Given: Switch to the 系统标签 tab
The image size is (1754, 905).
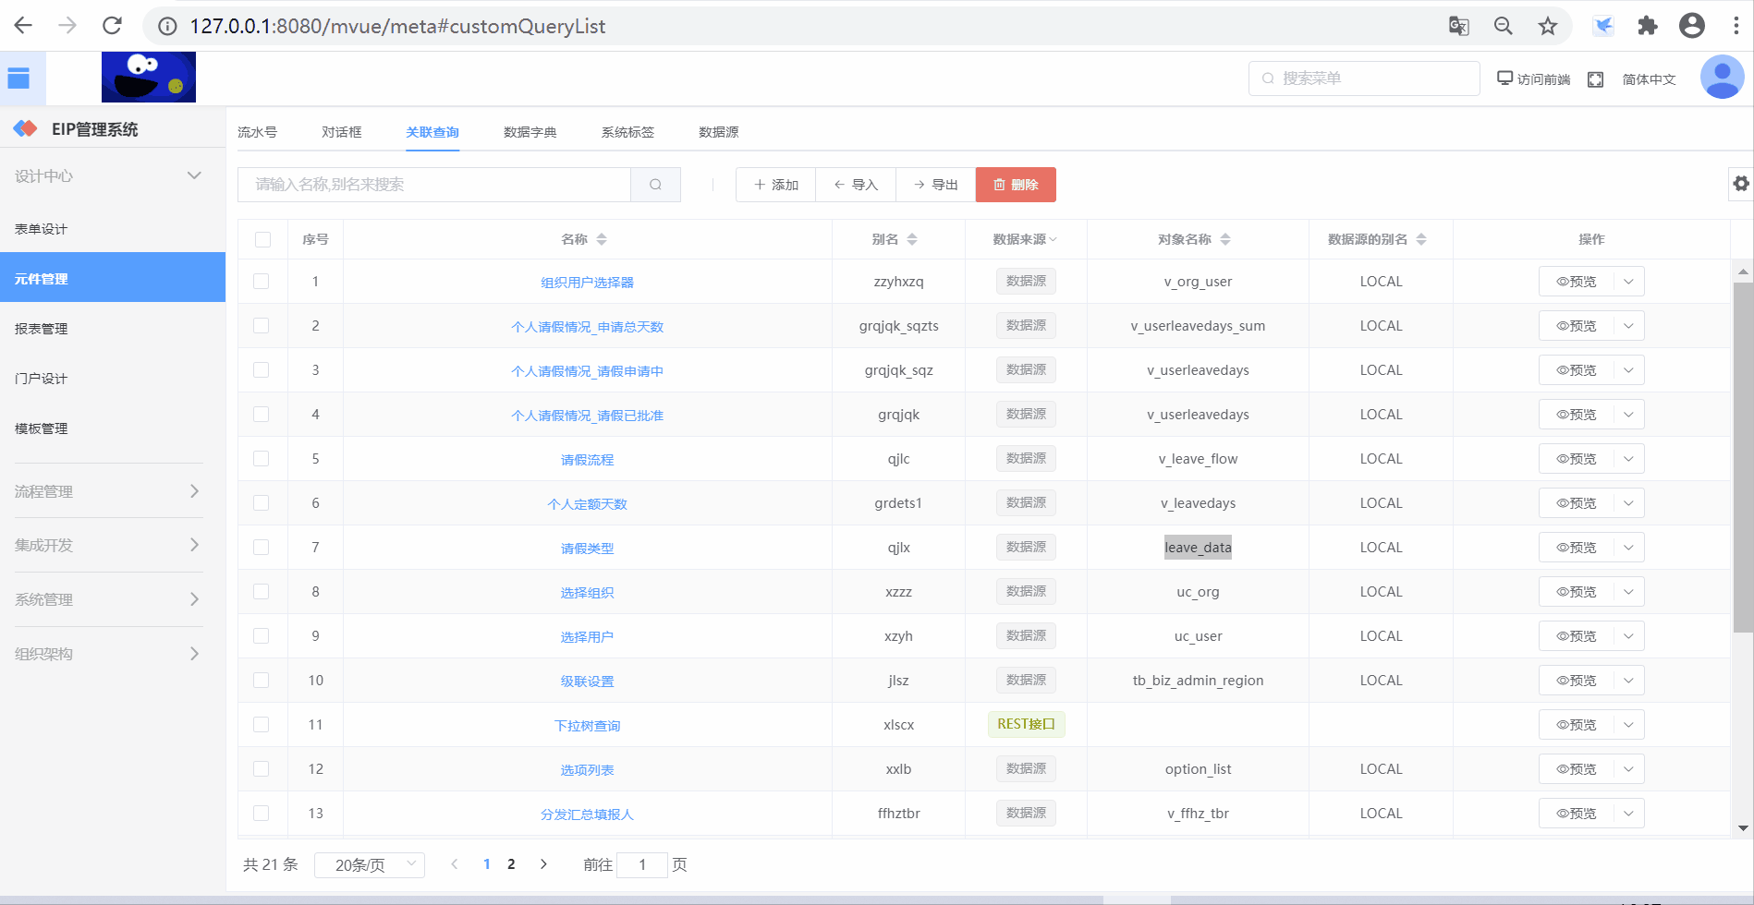Looking at the screenshot, I should coord(627,132).
